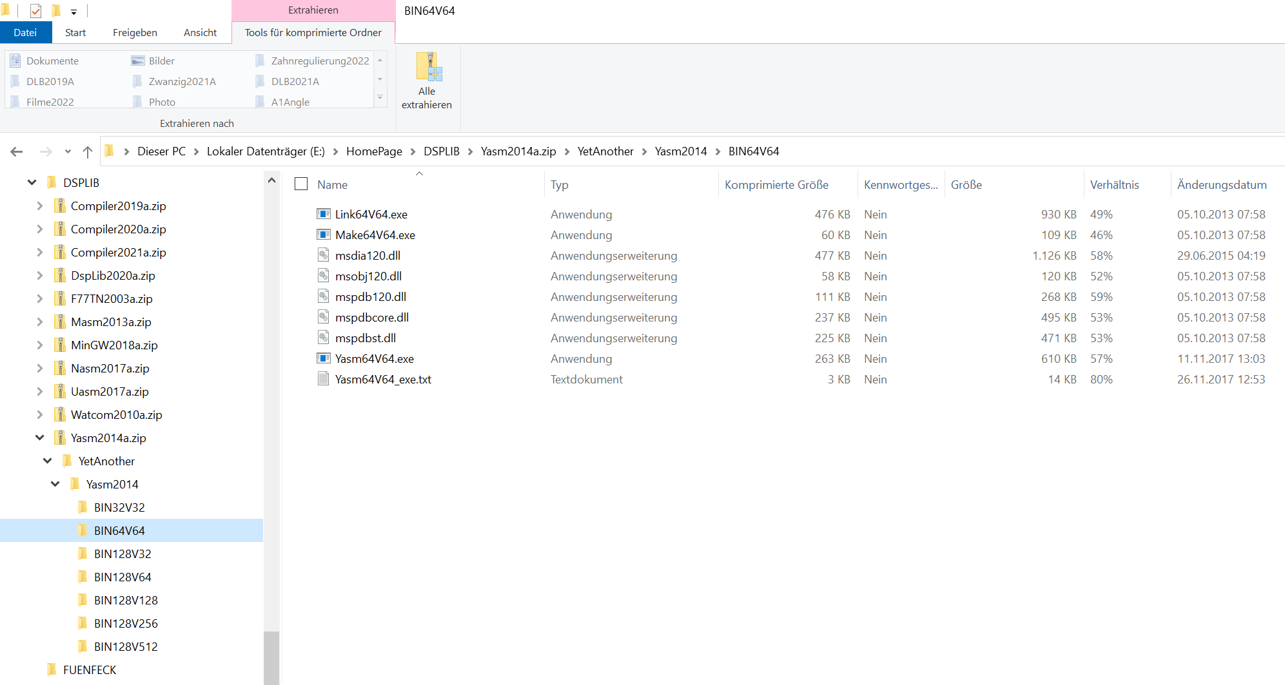This screenshot has height=685, width=1285.
Task: Click the Yasm64V64.exe application icon
Action: click(x=323, y=358)
